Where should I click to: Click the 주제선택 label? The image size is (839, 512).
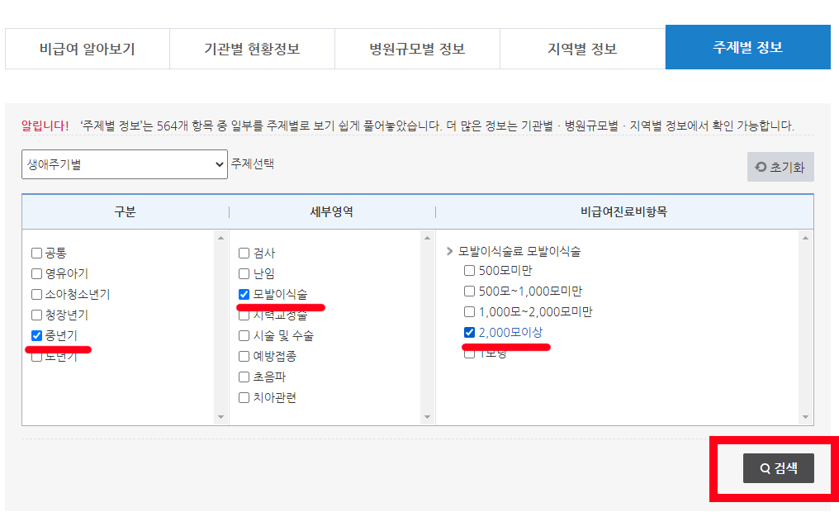point(253,164)
